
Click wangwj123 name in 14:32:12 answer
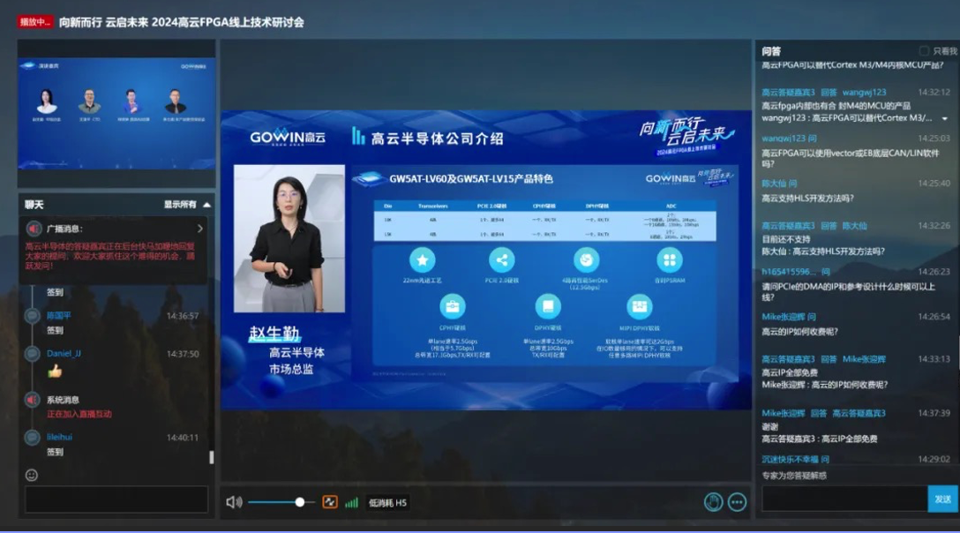864,92
